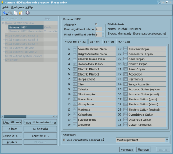Click key-map icon beside Clavi
The image size is (173, 154).
point(75,84)
